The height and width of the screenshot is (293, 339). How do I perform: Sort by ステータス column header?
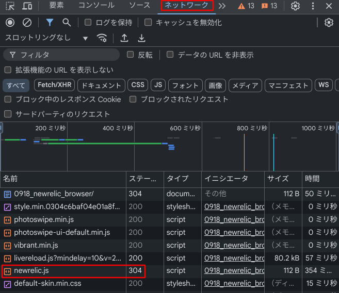coord(145,179)
